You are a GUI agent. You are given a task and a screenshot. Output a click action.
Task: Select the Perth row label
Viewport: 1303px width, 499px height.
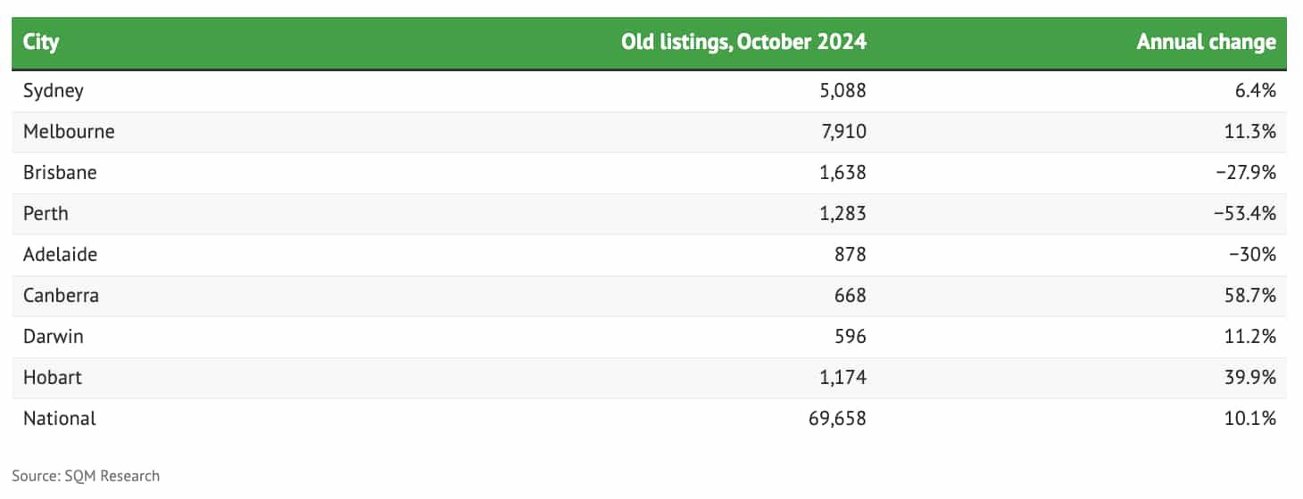point(46,214)
